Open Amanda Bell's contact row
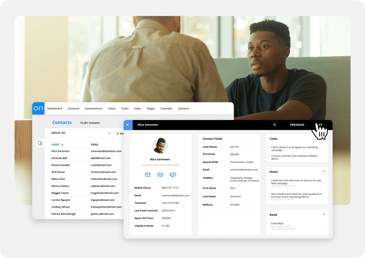This screenshot has width=365, height=258. [x=59, y=158]
